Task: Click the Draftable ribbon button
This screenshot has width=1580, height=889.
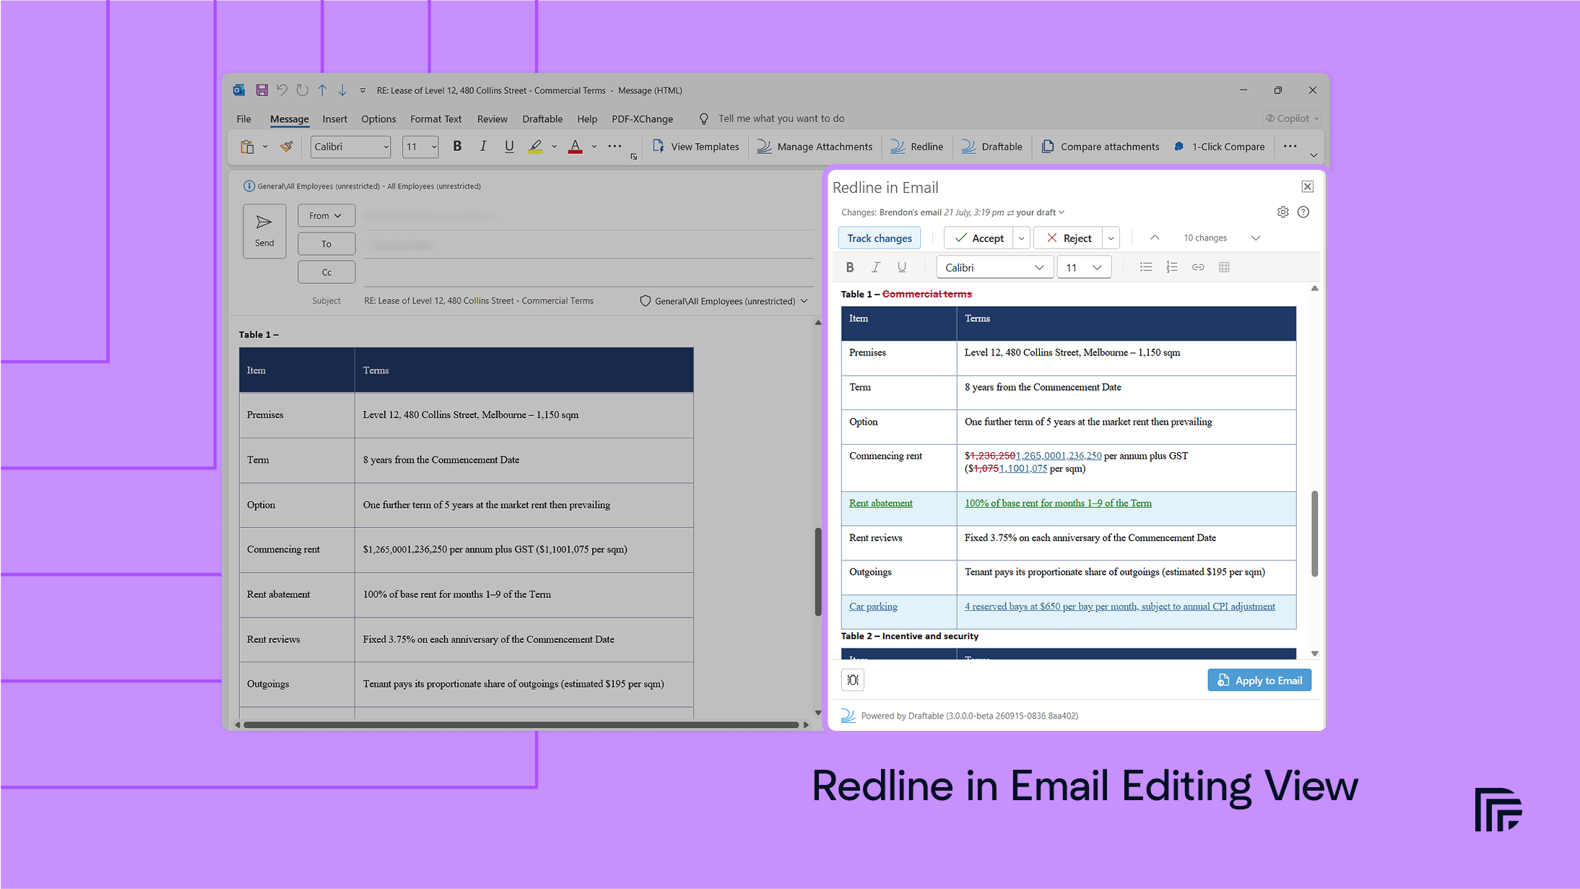Action: (x=991, y=147)
